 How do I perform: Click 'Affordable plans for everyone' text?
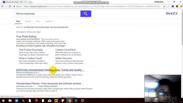click(68, 53)
